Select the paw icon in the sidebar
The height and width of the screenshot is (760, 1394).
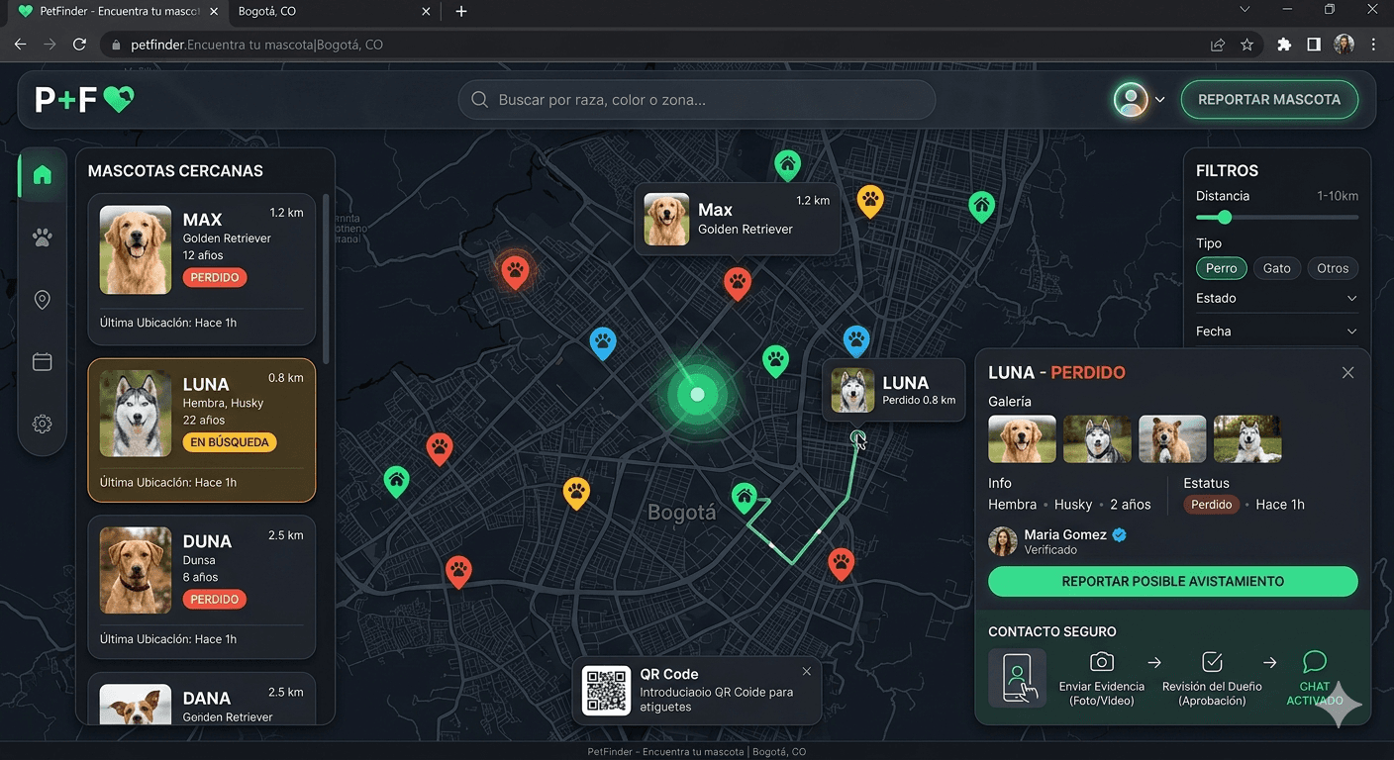(x=42, y=237)
